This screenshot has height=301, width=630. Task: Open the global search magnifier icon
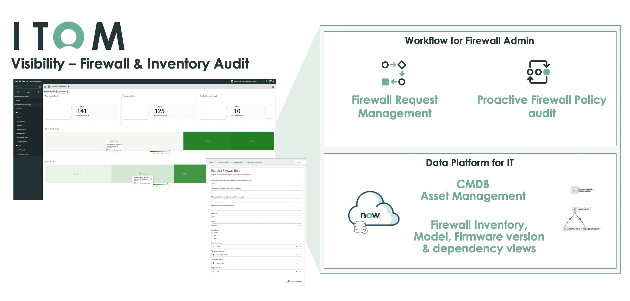(x=263, y=81)
